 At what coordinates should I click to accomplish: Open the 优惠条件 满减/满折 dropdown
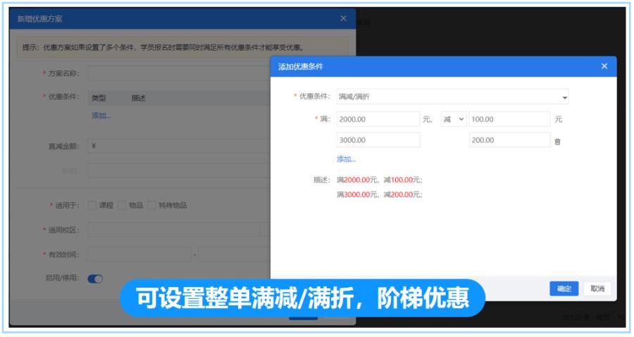coord(452,97)
